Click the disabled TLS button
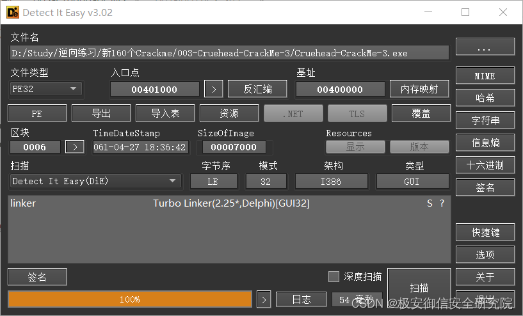 click(x=357, y=114)
